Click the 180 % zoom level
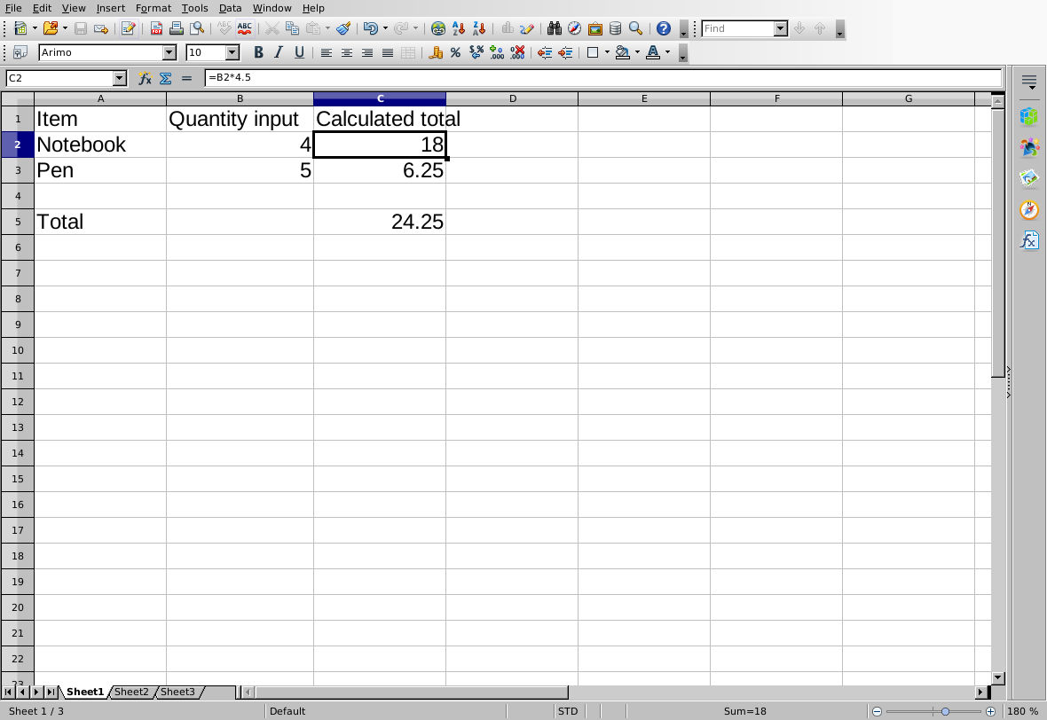The width and height of the screenshot is (1047, 720). pyautogui.click(x=1022, y=711)
